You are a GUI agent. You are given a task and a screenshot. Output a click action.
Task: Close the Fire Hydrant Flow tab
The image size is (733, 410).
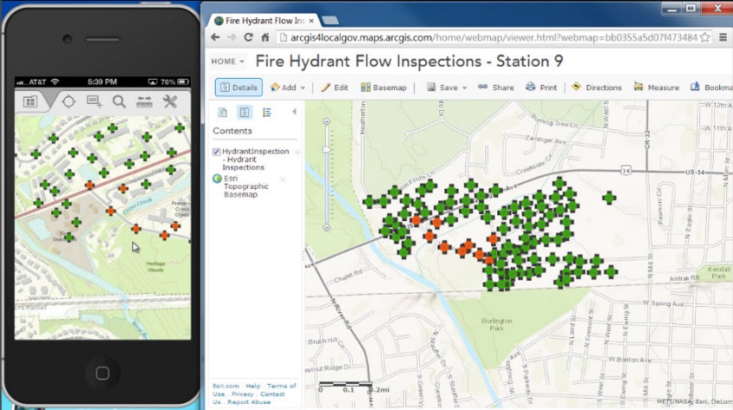[311, 21]
